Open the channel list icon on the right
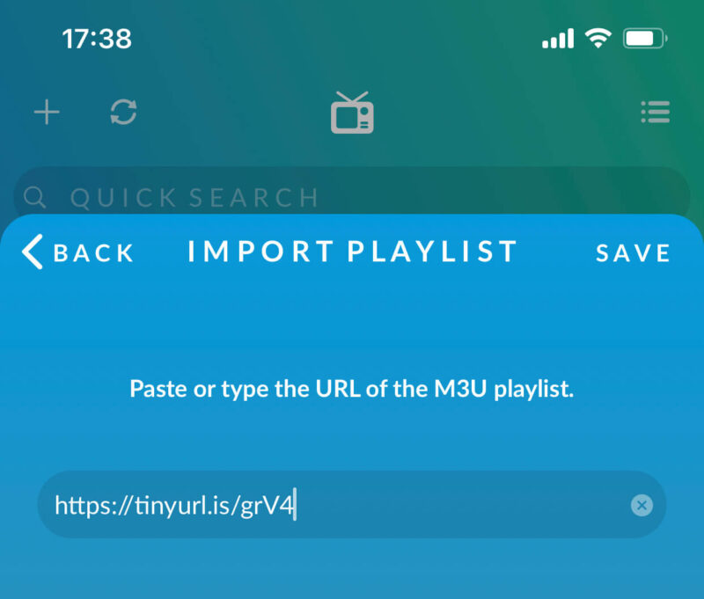The image size is (704, 599). 656,112
